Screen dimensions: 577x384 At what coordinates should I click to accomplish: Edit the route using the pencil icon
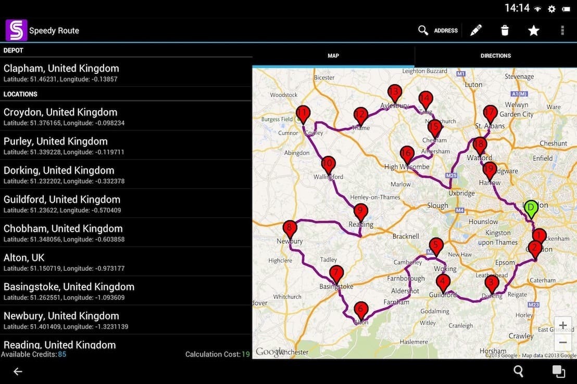[x=475, y=30]
